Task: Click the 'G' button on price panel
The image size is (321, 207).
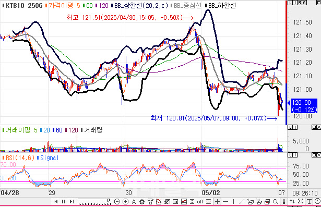Action: (304, 3)
